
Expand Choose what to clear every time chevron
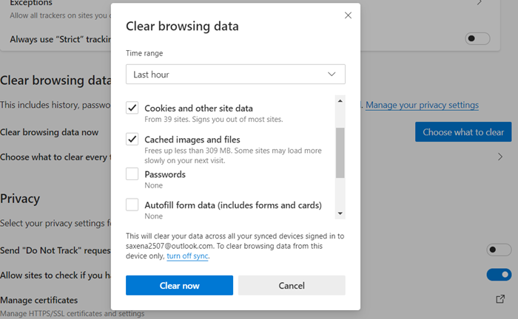click(500, 157)
